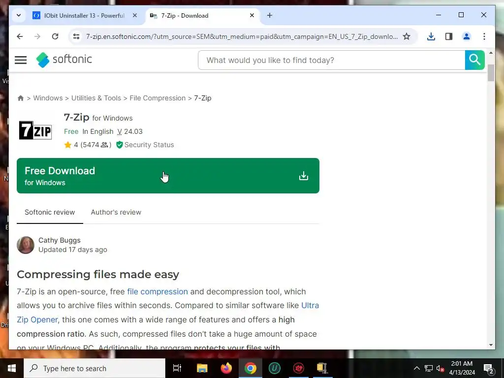Open IObit Uninstaller green U taskbar icon

[275, 368]
